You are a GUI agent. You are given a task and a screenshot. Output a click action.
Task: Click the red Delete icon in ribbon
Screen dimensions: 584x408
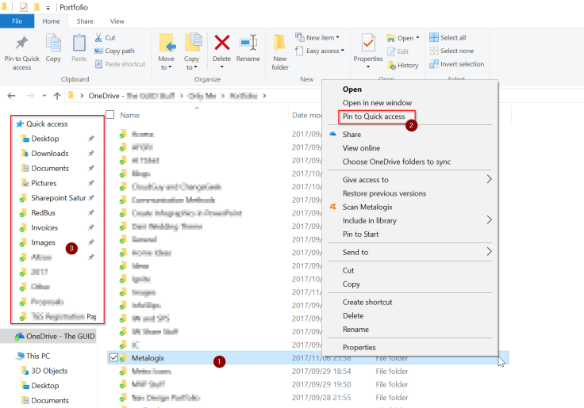pos(222,44)
